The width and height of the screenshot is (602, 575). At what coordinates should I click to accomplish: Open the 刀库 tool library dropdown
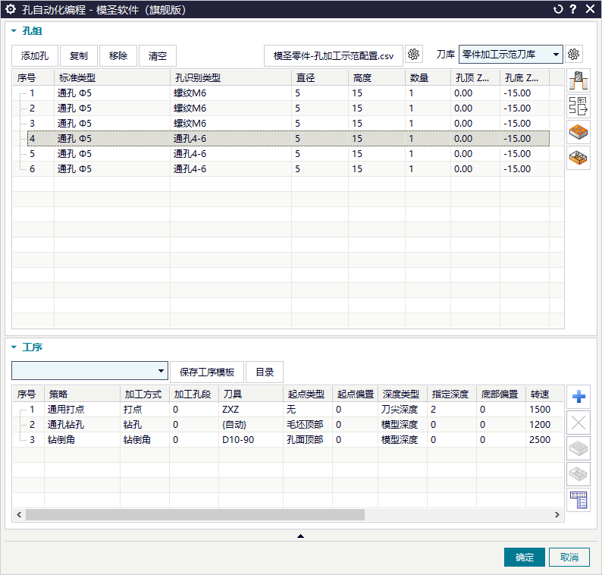point(510,54)
